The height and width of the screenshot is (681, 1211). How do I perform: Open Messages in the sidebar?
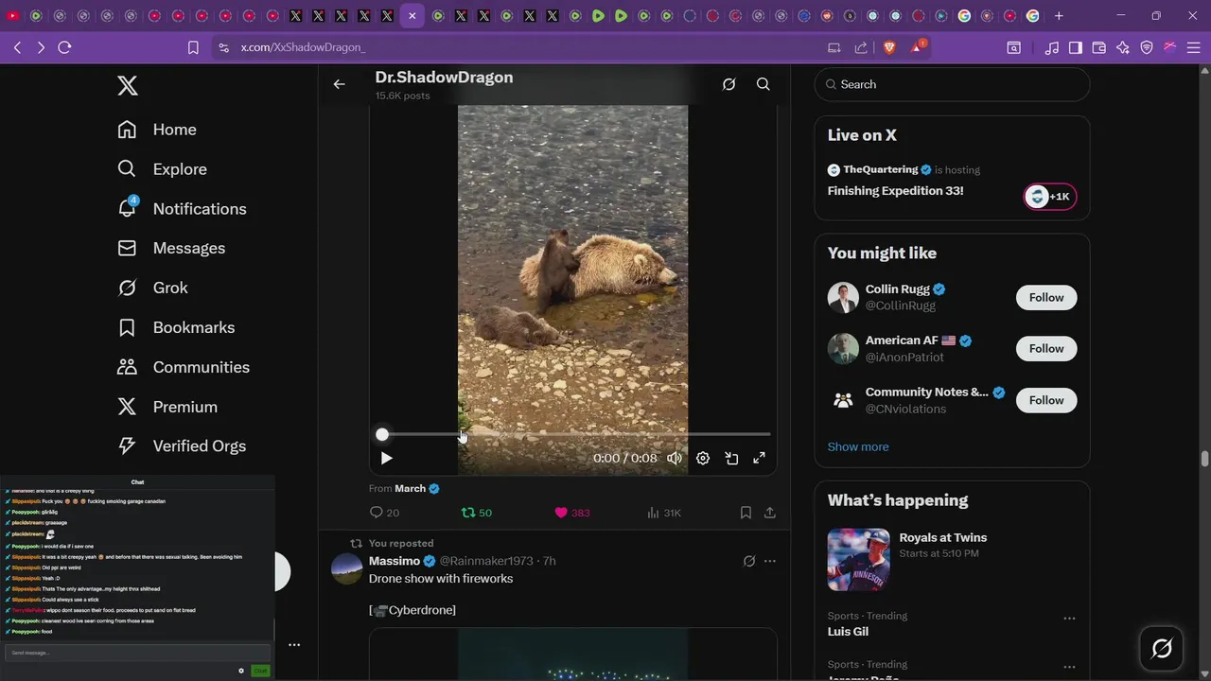[171, 248]
